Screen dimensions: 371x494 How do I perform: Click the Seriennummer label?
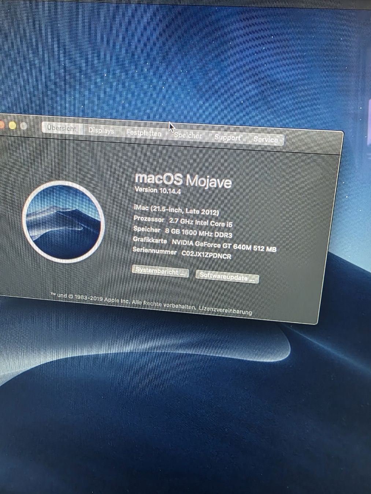click(x=155, y=251)
